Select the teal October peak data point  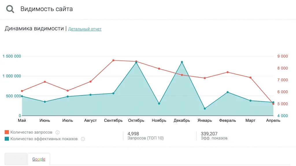click(136, 62)
